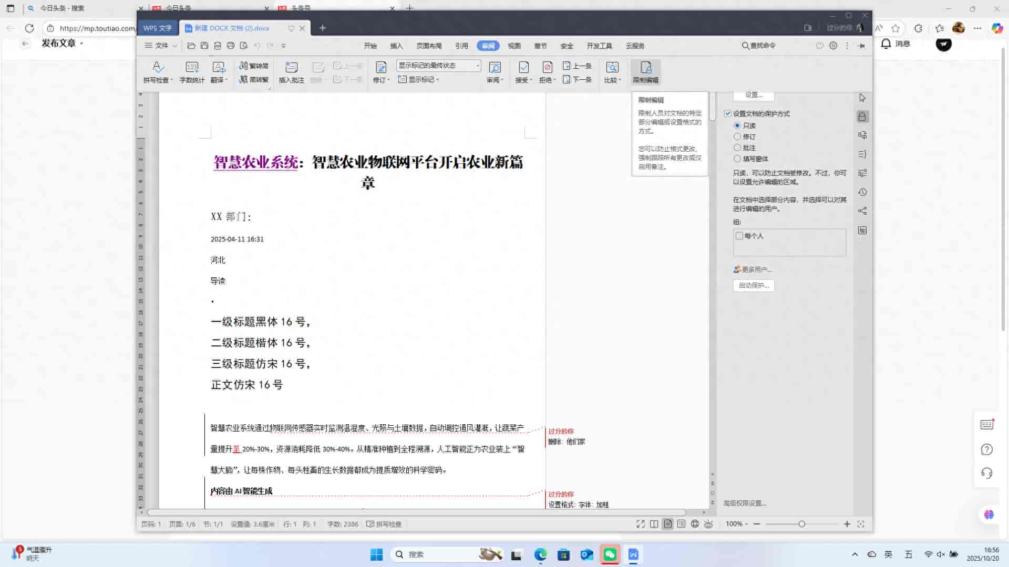Image resolution: width=1009 pixels, height=567 pixels.
Task: Click the open file icon in quick toolbar
Action: (191, 46)
